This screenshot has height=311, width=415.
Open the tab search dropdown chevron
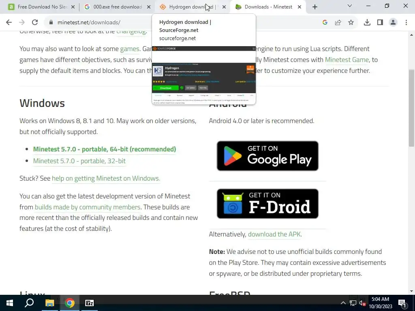pos(350,6)
